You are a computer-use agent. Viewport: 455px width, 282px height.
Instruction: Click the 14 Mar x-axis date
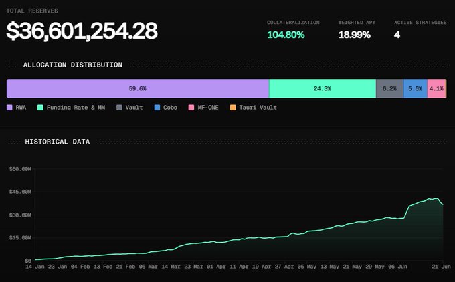tap(171, 267)
